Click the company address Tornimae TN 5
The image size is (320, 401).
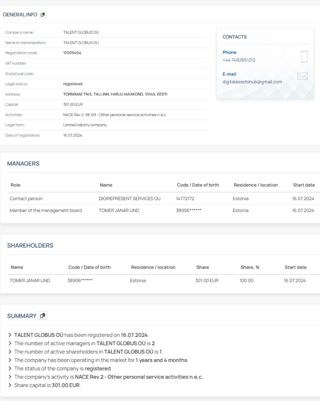[115, 94]
